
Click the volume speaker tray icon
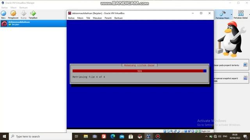[x=220, y=136]
